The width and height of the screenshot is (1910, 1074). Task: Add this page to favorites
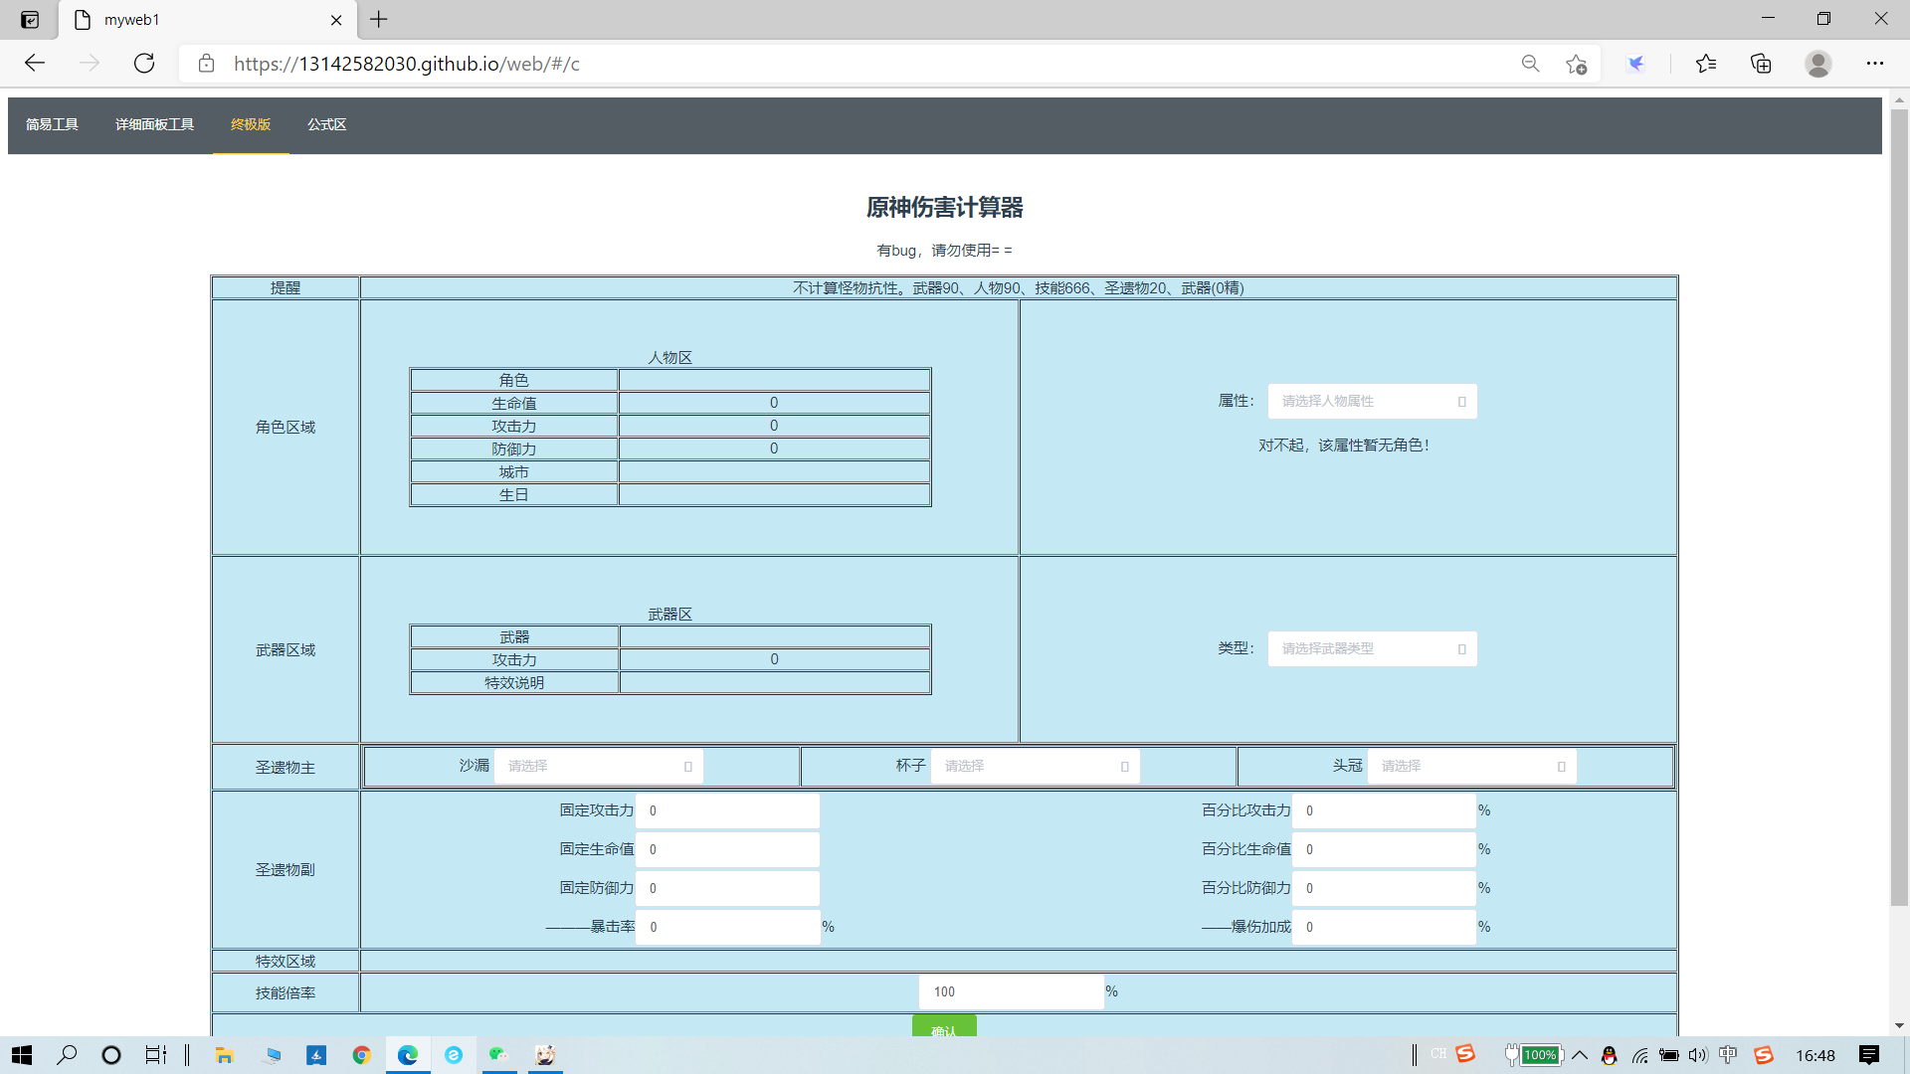pyautogui.click(x=1576, y=64)
